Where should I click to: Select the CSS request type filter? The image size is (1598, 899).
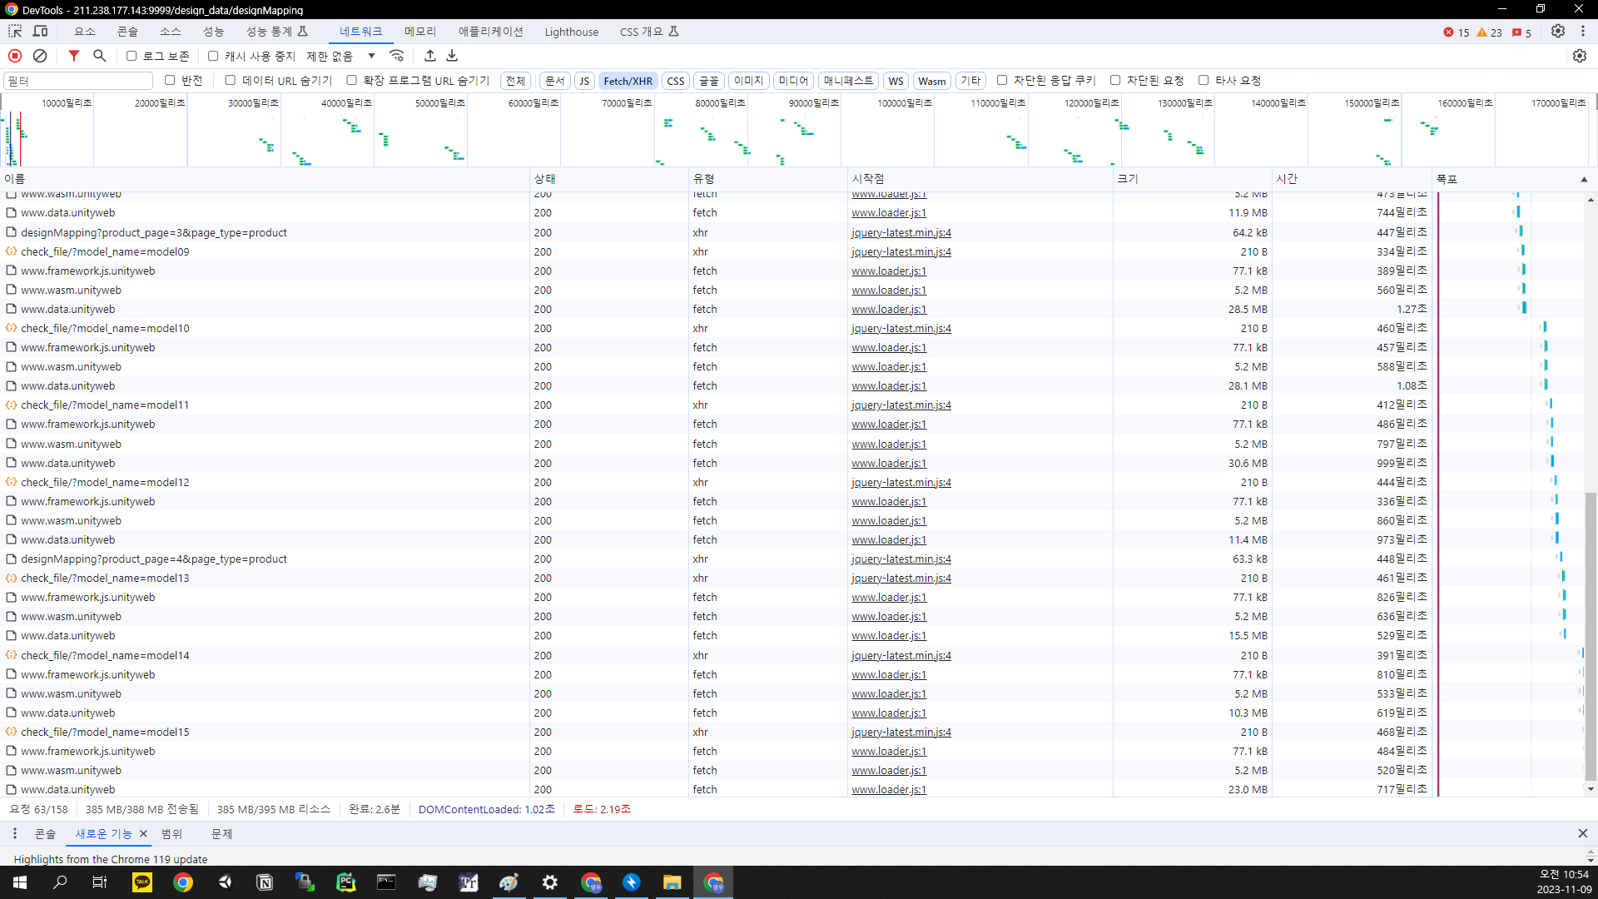(x=675, y=81)
